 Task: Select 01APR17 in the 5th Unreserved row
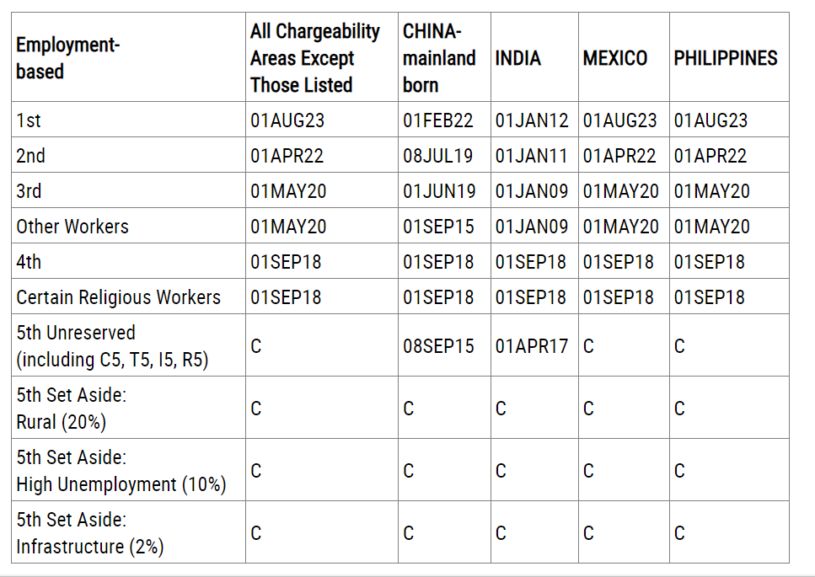coord(532,346)
